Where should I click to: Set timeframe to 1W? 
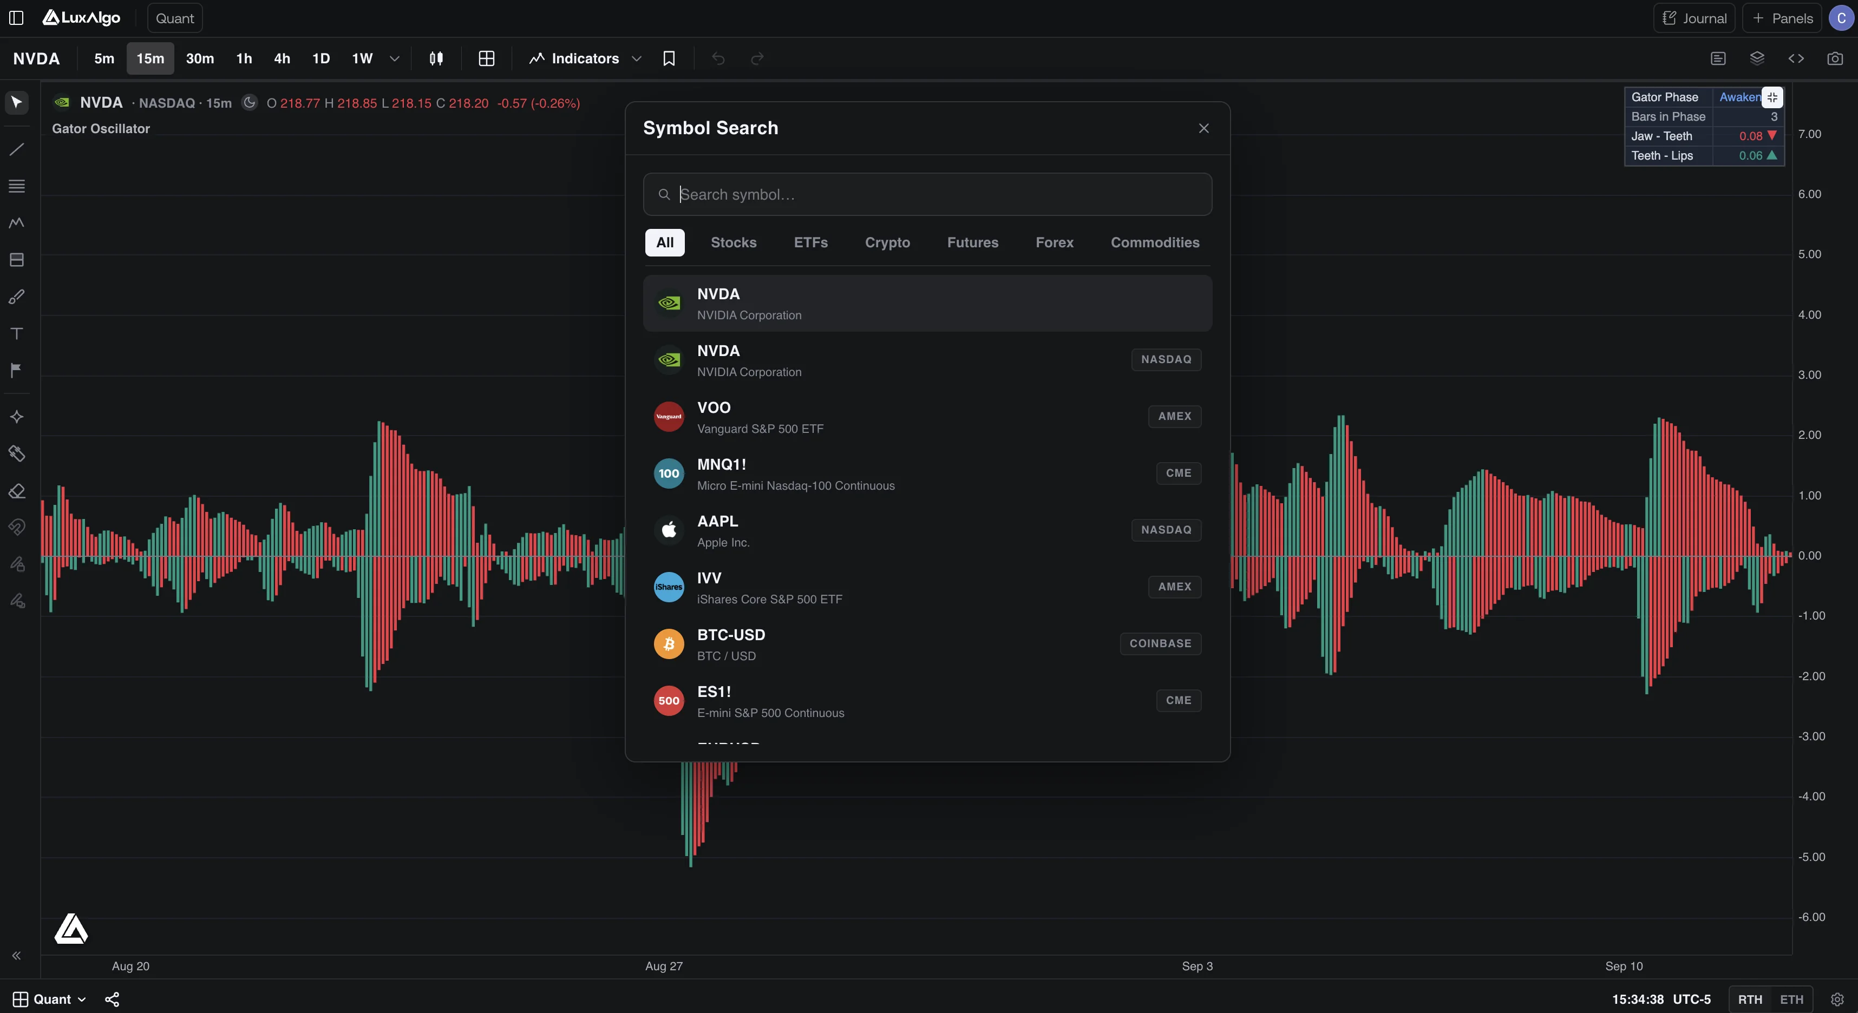coord(362,58)
